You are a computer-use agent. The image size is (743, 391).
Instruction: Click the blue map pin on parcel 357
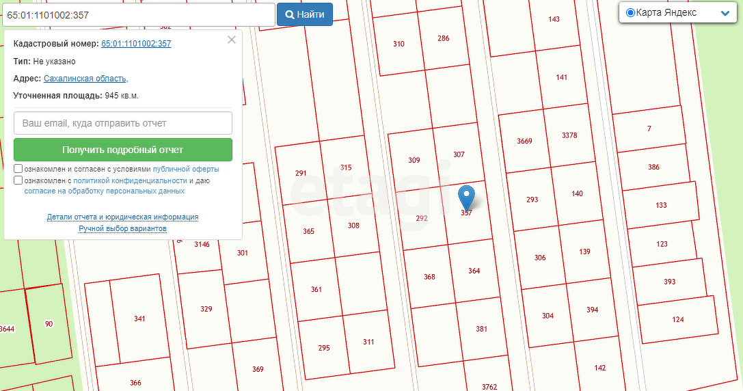tap(466, 197)
